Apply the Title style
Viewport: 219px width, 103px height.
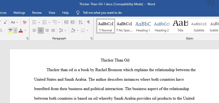pyautogui.click(x=180, y=26)
